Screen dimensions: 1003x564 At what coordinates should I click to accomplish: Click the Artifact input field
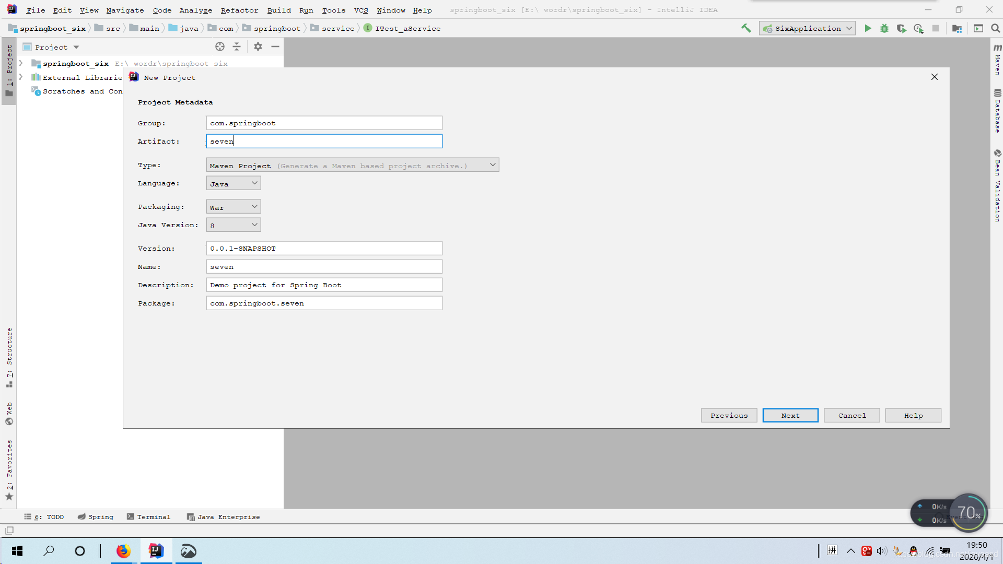coord(324,141)
